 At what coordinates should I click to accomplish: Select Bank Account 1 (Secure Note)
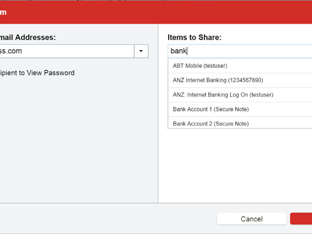tap(240, 109)
